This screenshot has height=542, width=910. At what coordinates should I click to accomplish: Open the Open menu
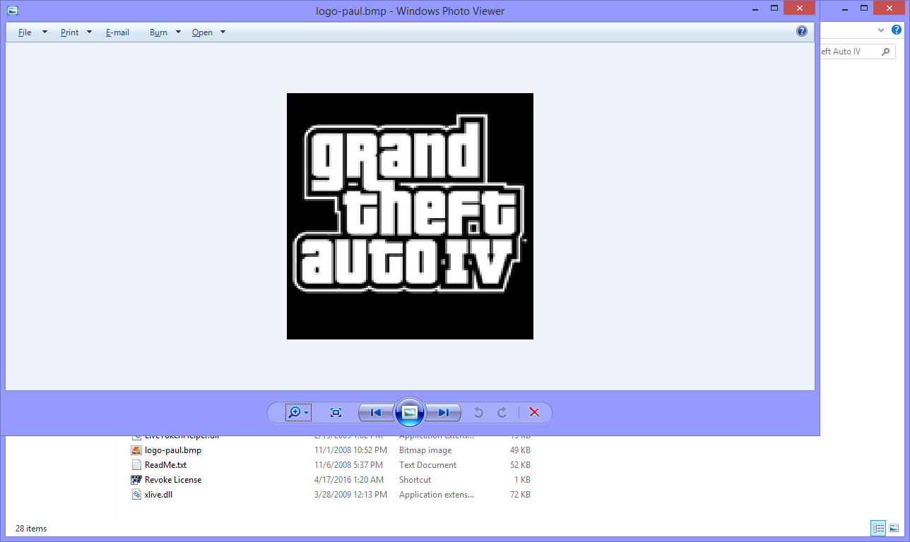pos(202,32)
